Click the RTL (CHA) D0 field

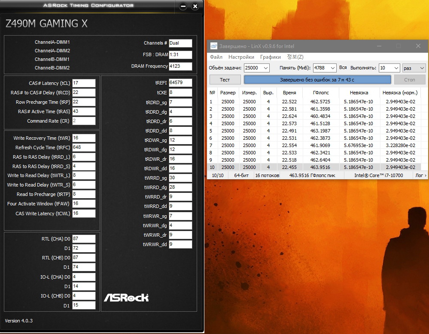coord(84,239)
